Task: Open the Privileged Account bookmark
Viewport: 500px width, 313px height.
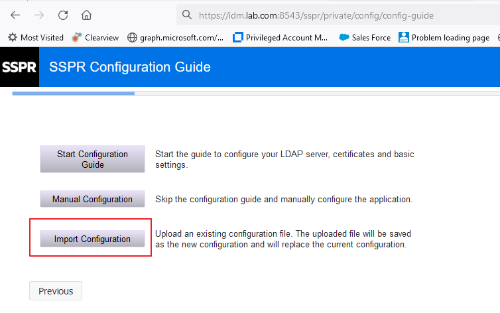Action: [281, 38]
